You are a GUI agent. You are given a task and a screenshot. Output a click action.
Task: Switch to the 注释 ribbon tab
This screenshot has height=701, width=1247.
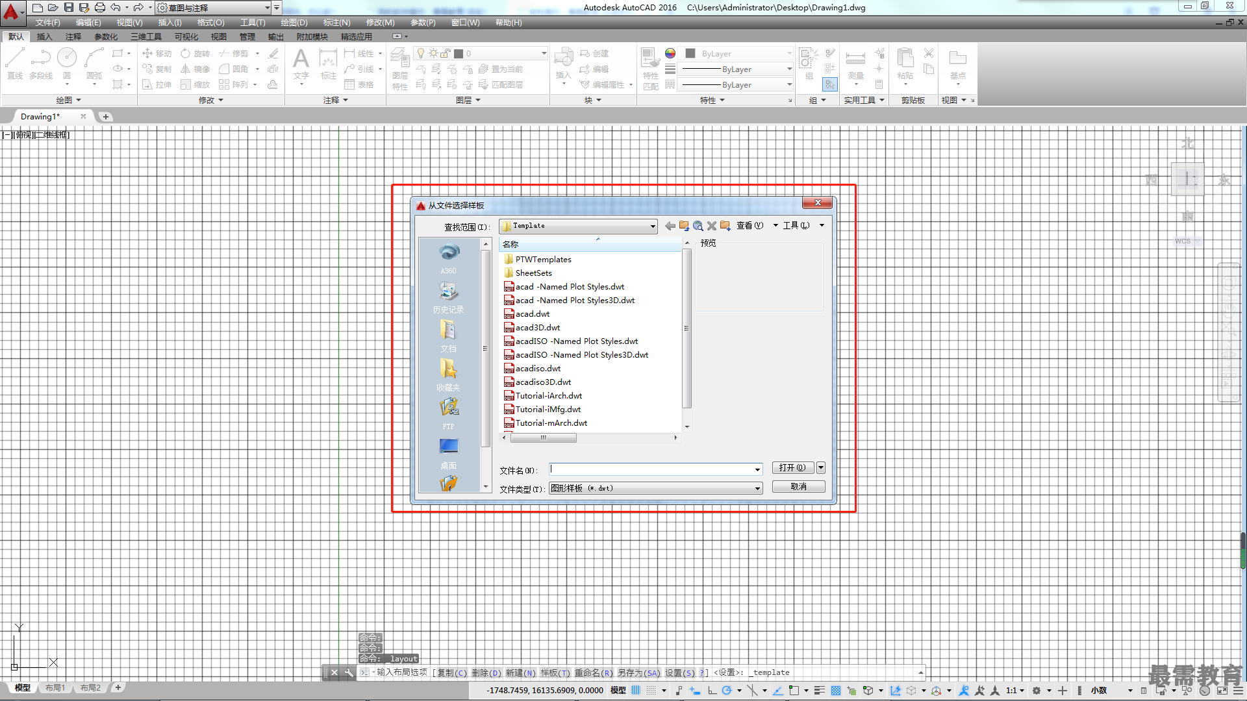73,37
